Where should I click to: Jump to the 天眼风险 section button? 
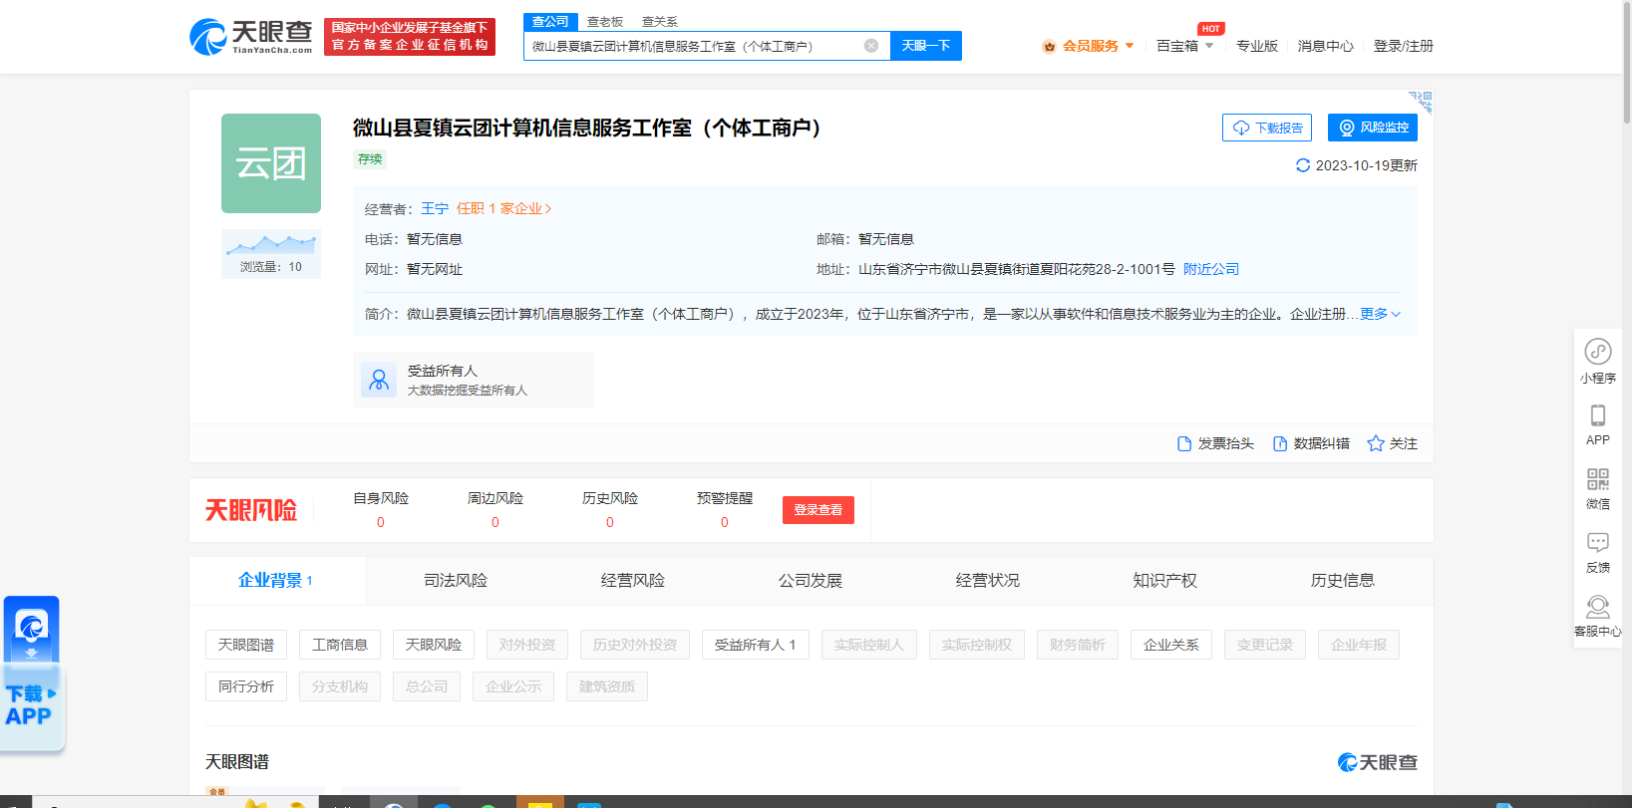point(434,645)
